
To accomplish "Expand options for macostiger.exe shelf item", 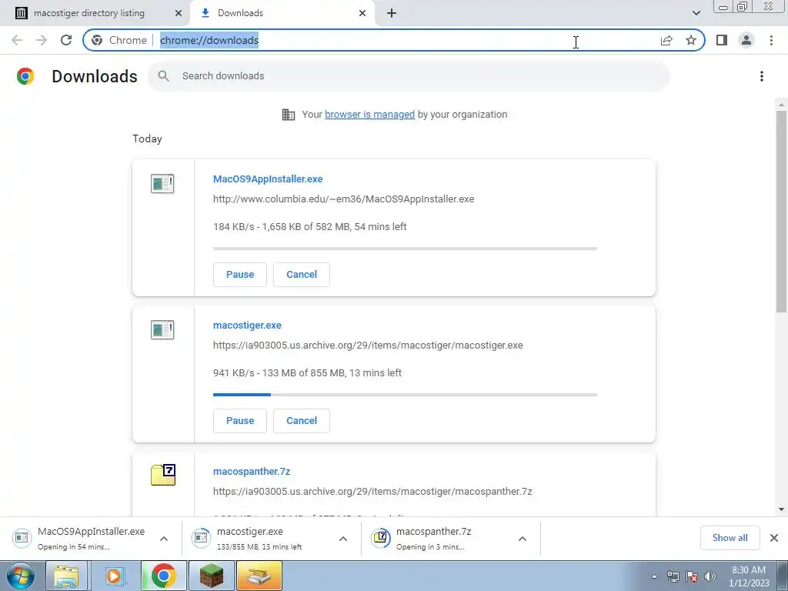I will 342,539.
